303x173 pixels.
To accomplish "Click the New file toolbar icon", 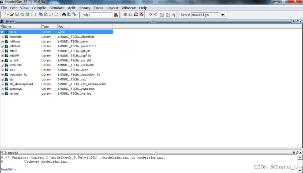I will coord(4,14).
